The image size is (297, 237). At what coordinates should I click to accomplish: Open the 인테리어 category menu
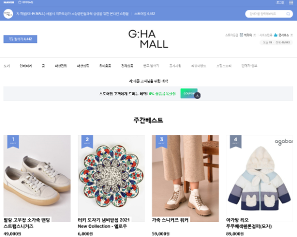(x=26, y=66)
